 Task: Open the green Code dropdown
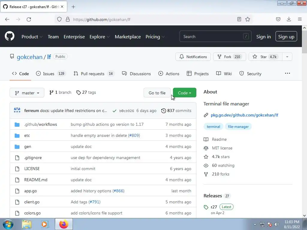184,93
